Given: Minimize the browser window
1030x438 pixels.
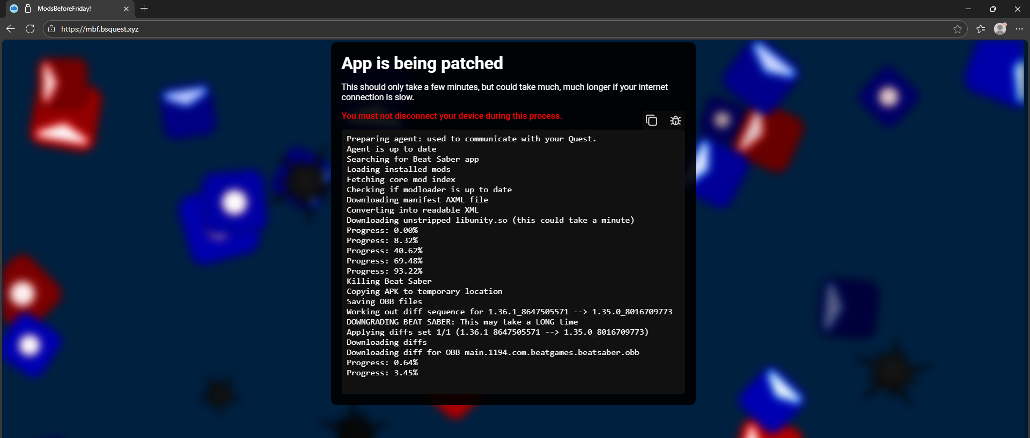Looking at the screenshot, I should [x=968, y=9].
